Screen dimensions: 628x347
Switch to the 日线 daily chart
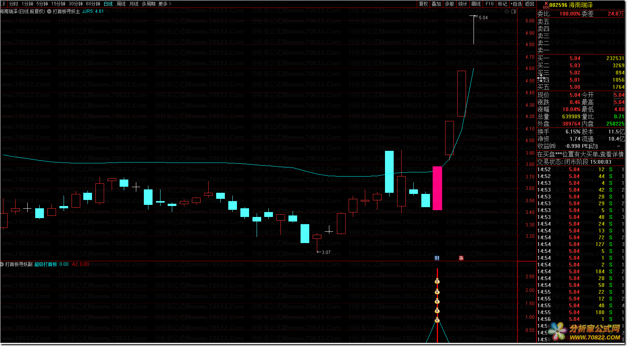tap(108, 4)
